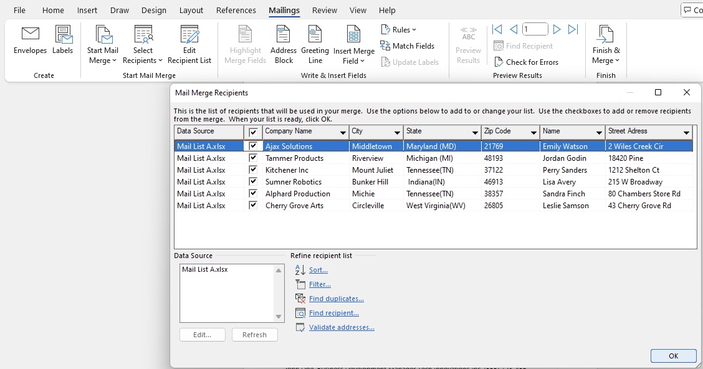Switch to the Layout tab

tap(191, 10)
